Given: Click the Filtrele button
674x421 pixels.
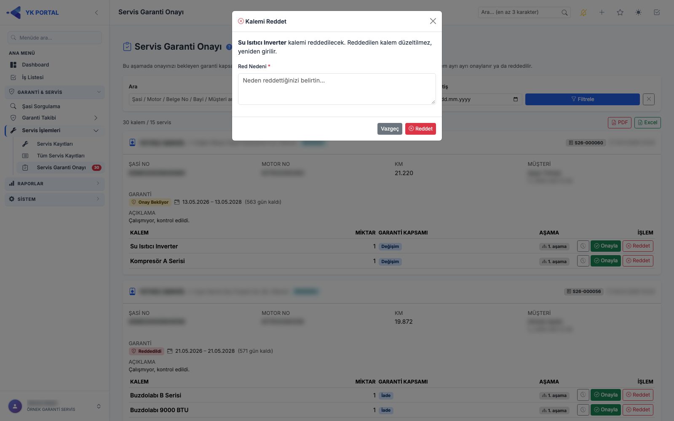Looking at the screenshot, I should 582,99.
